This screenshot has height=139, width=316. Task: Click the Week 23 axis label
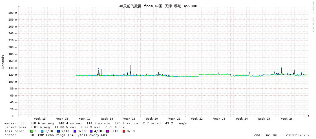click(219, 119)
